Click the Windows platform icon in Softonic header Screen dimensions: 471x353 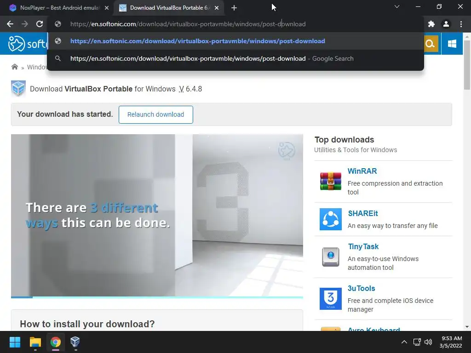point(452,44)
